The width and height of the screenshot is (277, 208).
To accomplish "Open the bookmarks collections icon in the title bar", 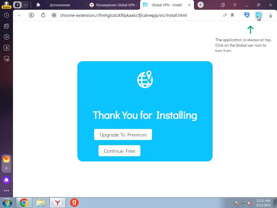I will (223, 5).
